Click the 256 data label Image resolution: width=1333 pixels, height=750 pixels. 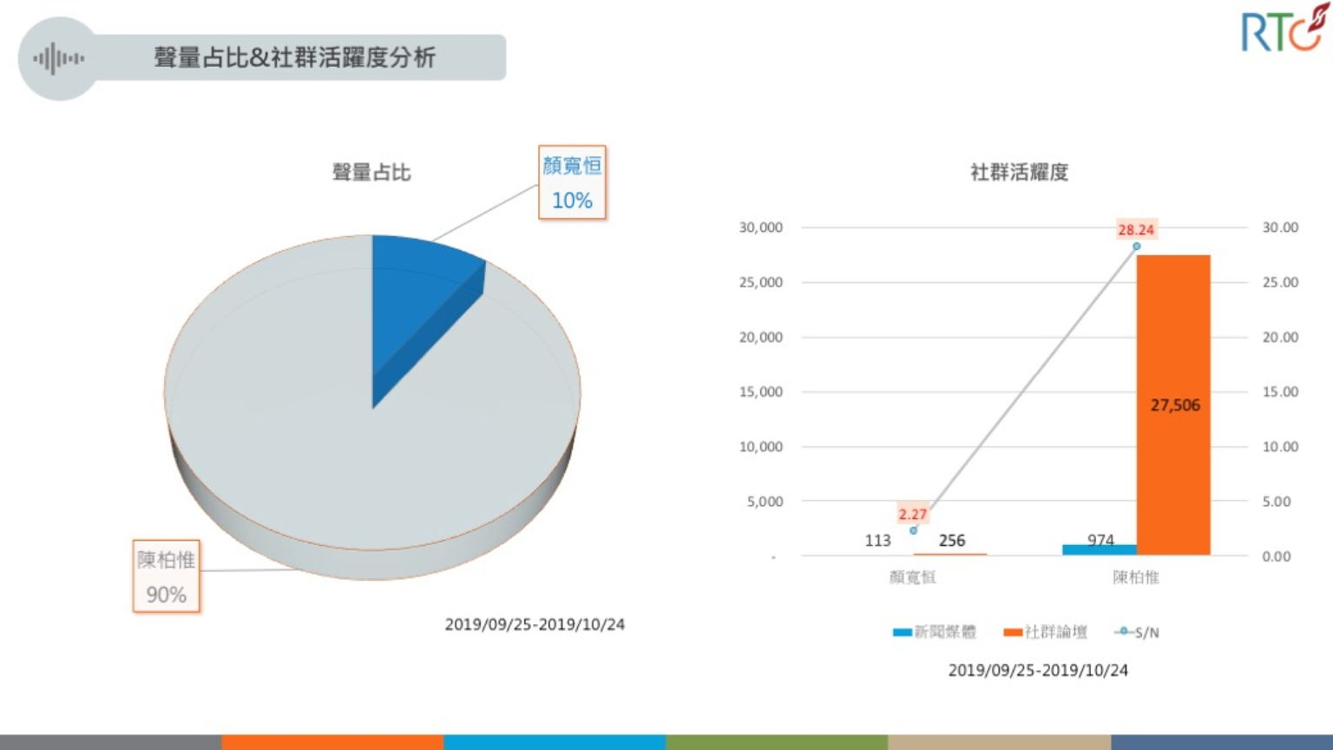(x=952, y=540)
